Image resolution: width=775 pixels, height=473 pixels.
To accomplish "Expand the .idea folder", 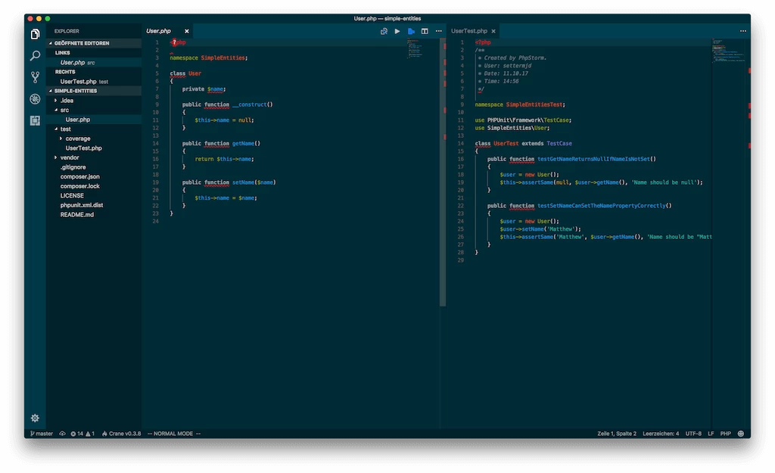I will [67, 101].
